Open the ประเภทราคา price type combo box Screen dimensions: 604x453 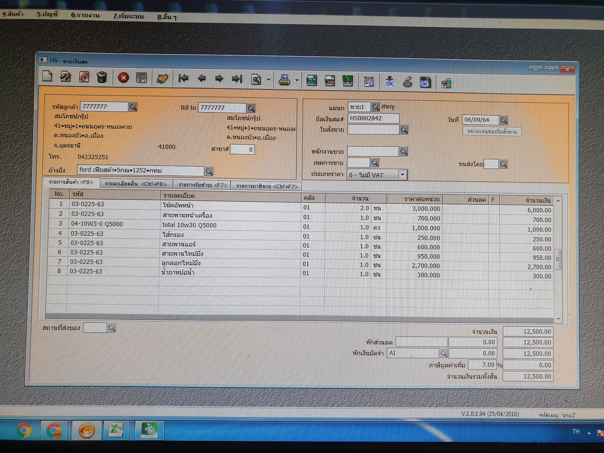click(x=377, y=175)
